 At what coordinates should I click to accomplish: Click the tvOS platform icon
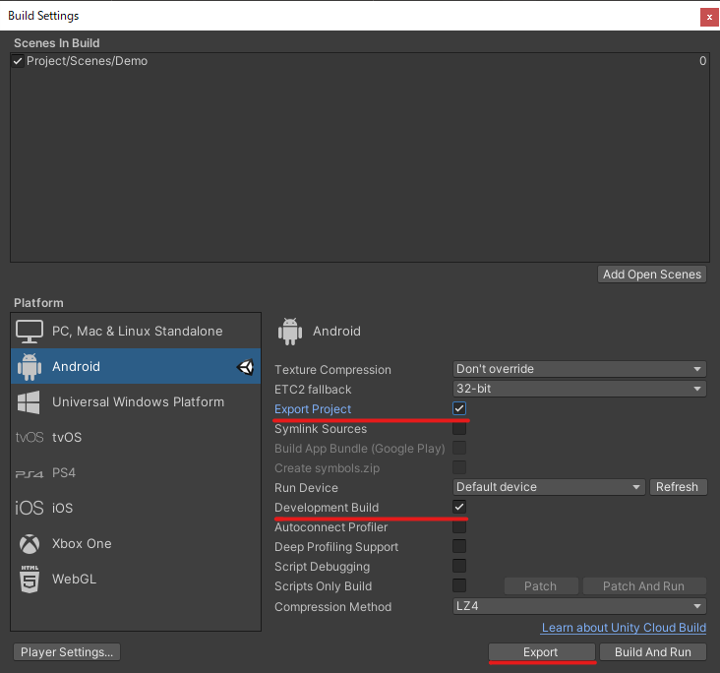tap(30, 437)
